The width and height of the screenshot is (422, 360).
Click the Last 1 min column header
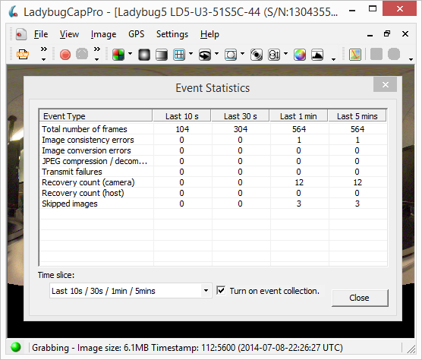[298, 116]
